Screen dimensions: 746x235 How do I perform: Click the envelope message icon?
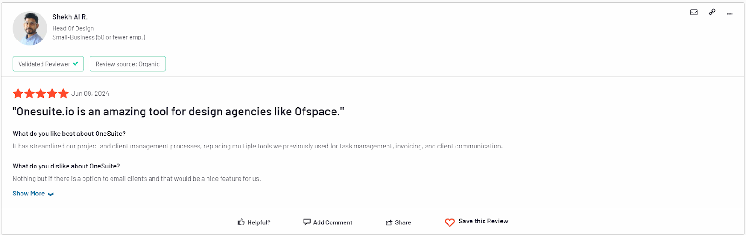pos(694,13)
